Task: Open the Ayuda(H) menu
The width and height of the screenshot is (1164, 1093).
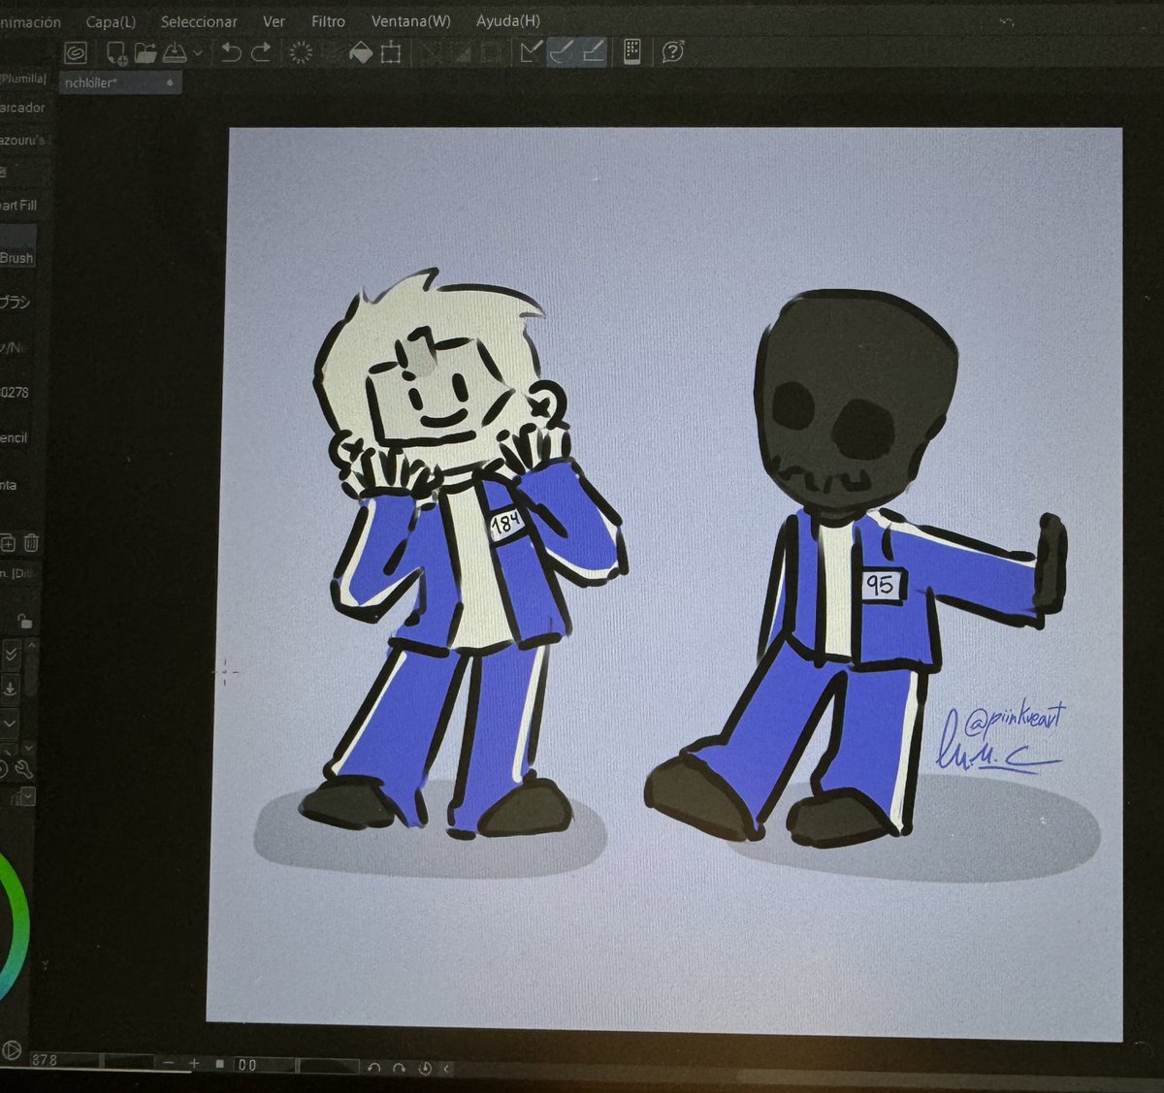Action: point(508,21)
